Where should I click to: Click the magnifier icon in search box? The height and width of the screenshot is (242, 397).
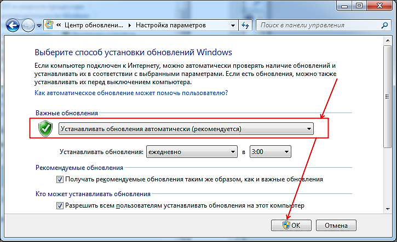pyautogui.click(x=383, y=25)
